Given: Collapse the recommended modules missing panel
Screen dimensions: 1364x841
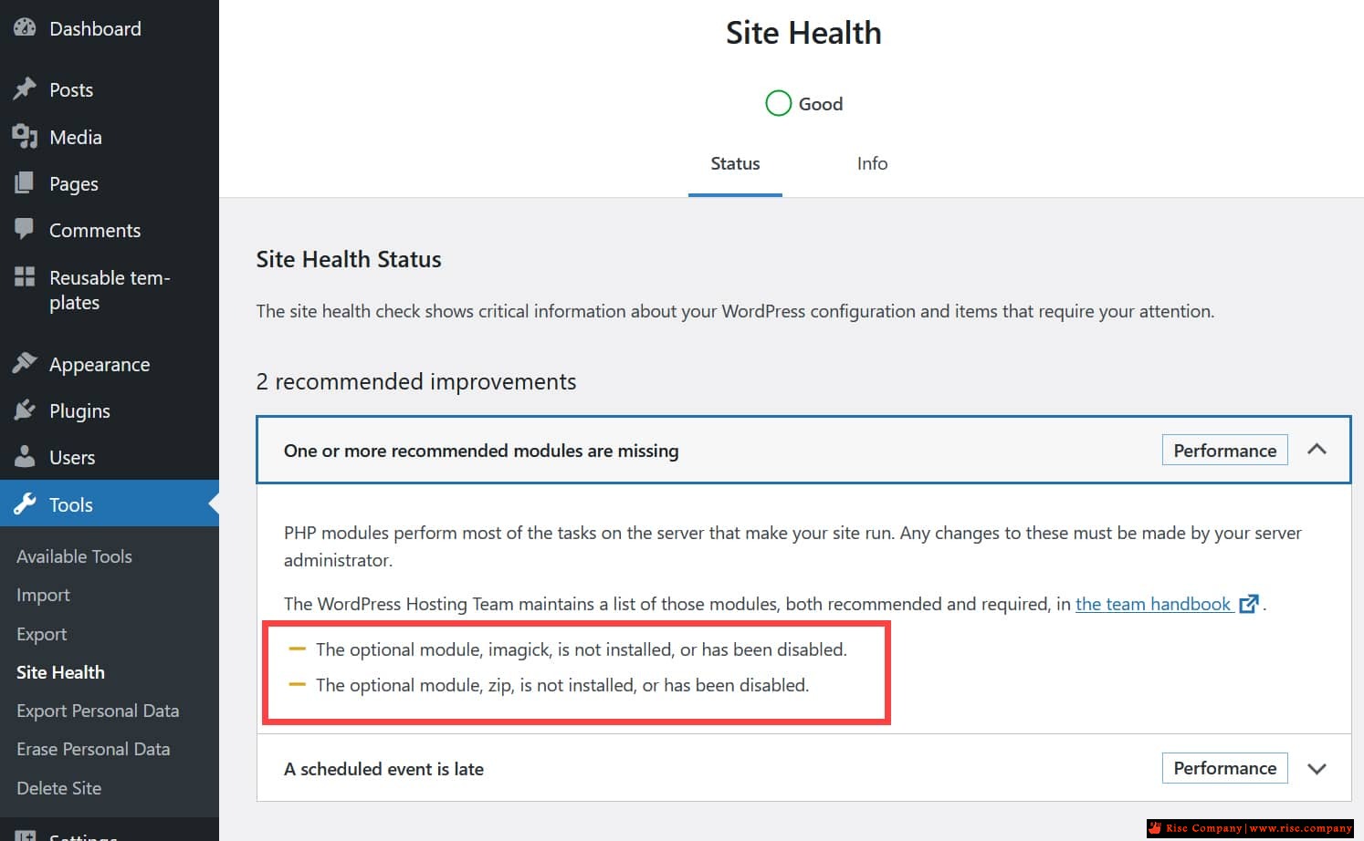Looking at the screenshot, I should (1317, 450).
